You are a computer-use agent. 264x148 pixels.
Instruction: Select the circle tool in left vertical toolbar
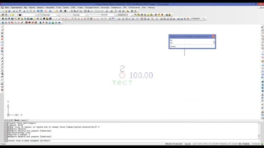(x=2, y=42)
